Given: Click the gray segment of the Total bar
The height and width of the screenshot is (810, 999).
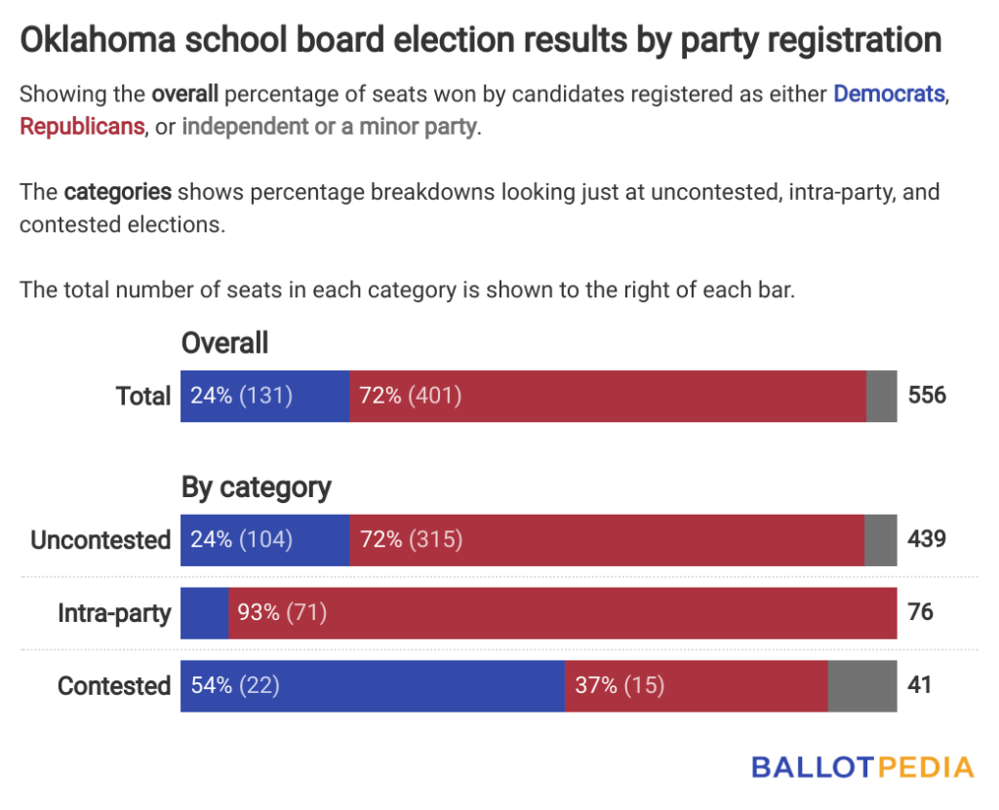Looking at the screenshot, I should click(x=882, y=396).
